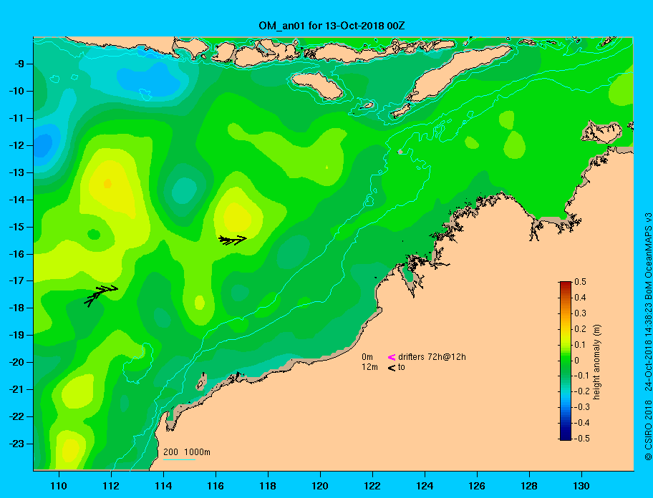This screenshot has width=653, height=498.
Task: Click the black arrow legend symbol beside '12m'
Action: [392, 368]
